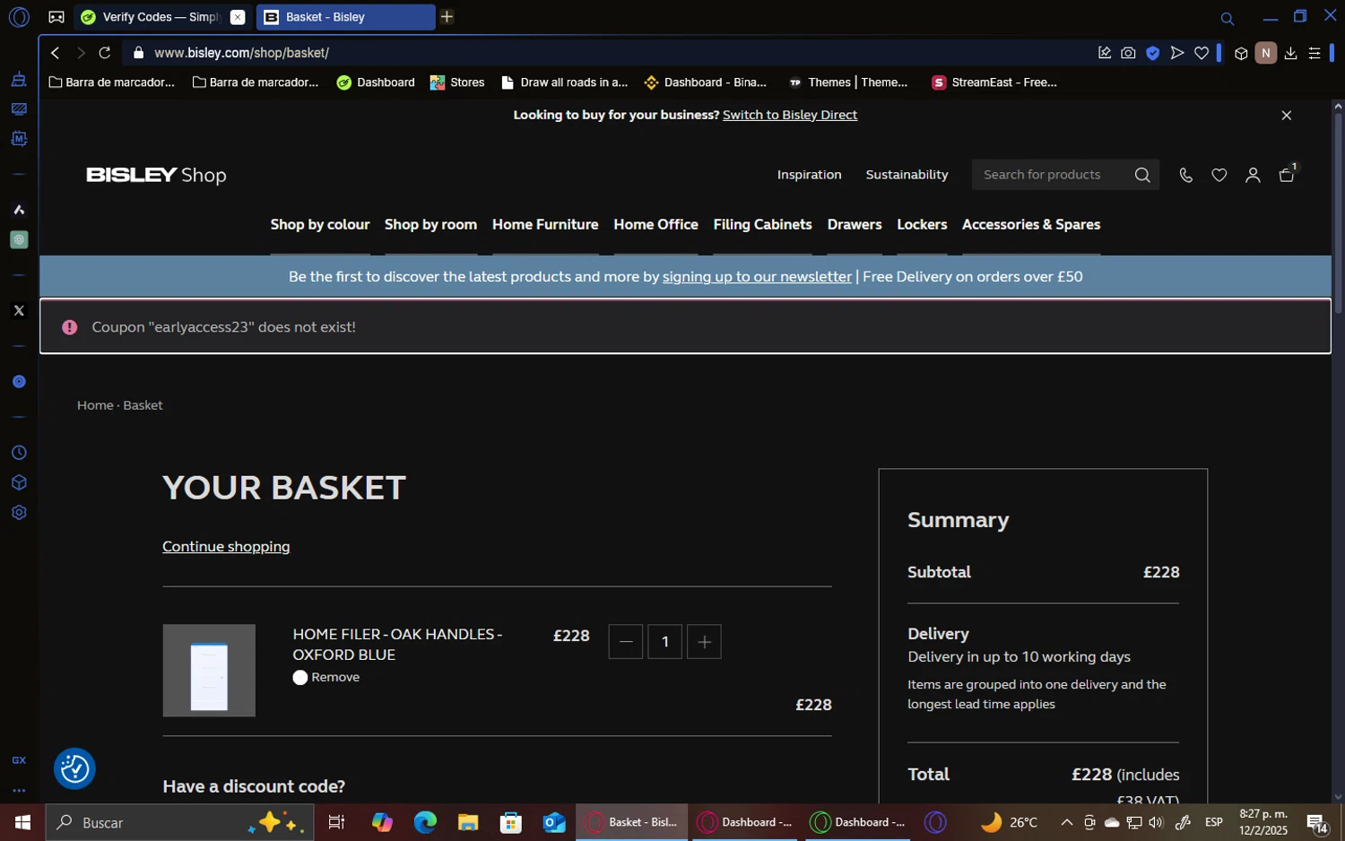
Task: Go back in browser history
Action: 56,53
